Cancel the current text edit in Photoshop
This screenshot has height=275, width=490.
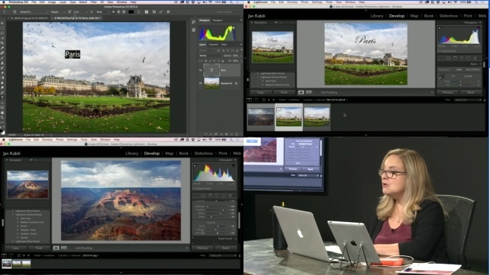(x=154, y=12)
